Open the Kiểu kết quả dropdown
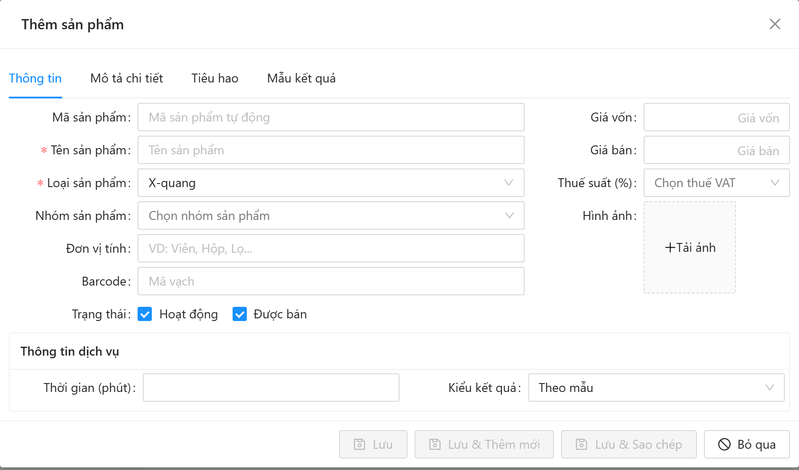 pos(656,388)
